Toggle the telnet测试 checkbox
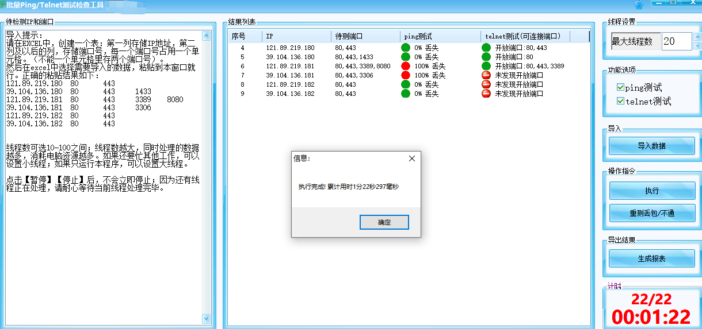This screenshot has height=329, width=702. (x=620, y=101)
